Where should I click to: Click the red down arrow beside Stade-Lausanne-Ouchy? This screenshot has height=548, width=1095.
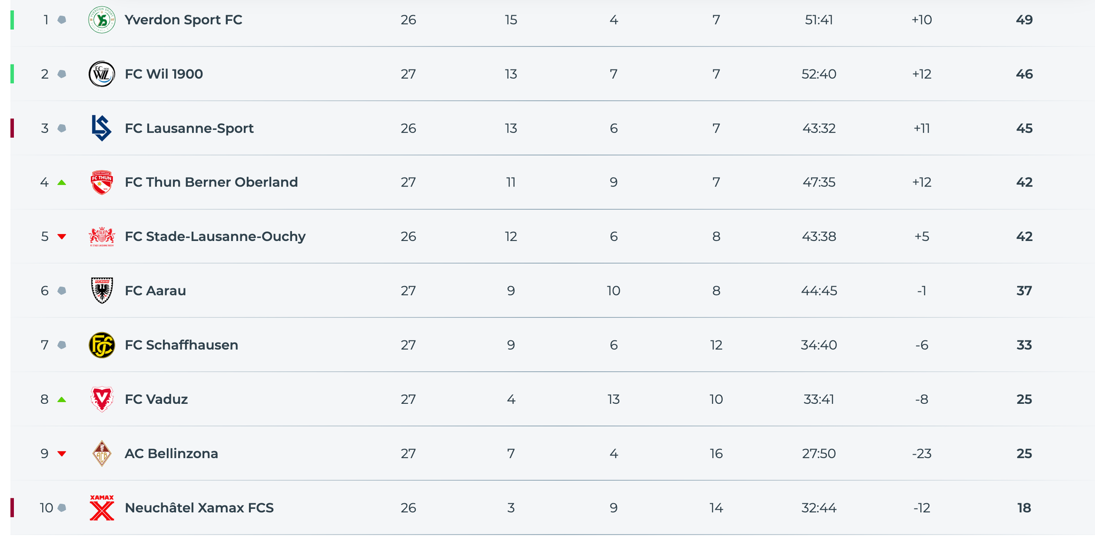(61, 237)
